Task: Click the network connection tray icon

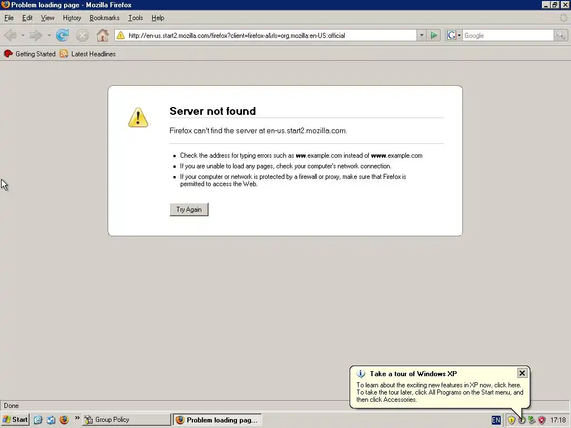Action: tap(531, 420)
